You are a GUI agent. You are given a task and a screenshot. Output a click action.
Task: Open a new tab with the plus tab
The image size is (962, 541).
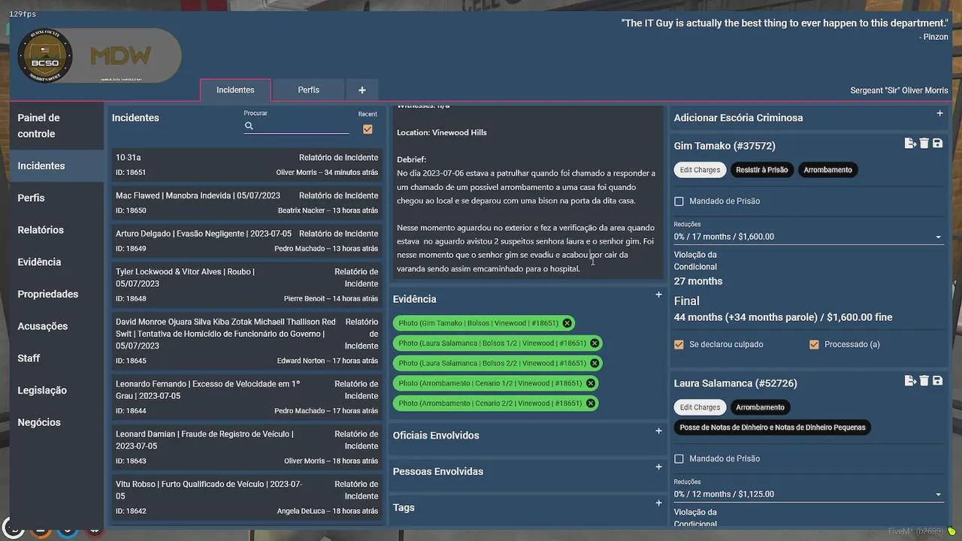point(362,90)
